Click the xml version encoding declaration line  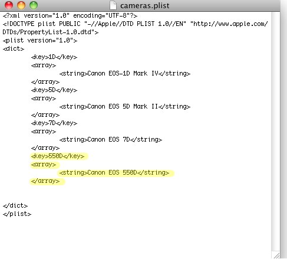[70, 15]
